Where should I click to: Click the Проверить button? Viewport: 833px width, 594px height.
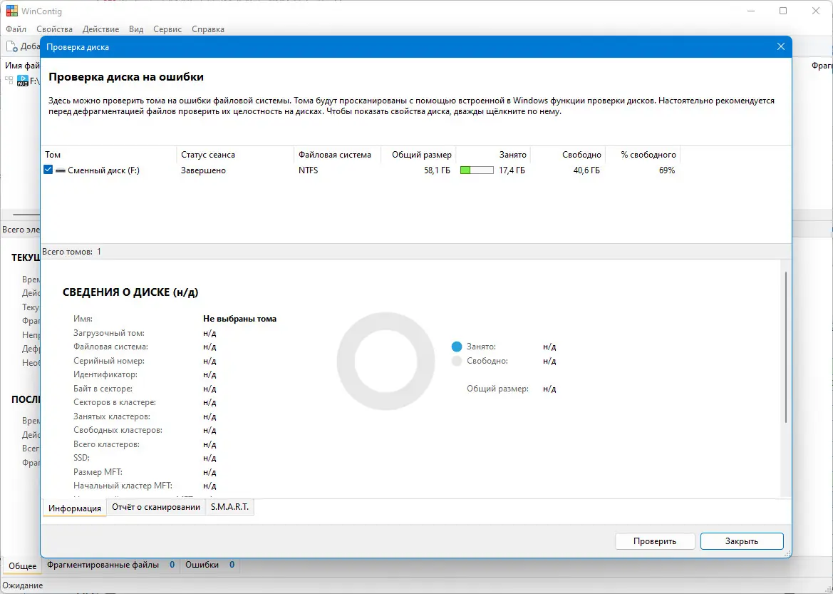click(654, 541)
